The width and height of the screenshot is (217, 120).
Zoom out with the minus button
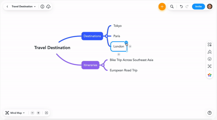[32, 113]
